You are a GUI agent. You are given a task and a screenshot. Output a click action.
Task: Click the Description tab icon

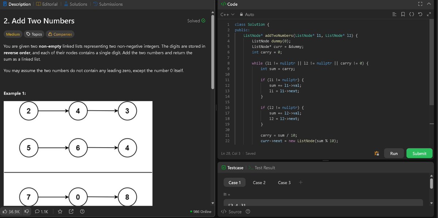click(x=5, y=4)
